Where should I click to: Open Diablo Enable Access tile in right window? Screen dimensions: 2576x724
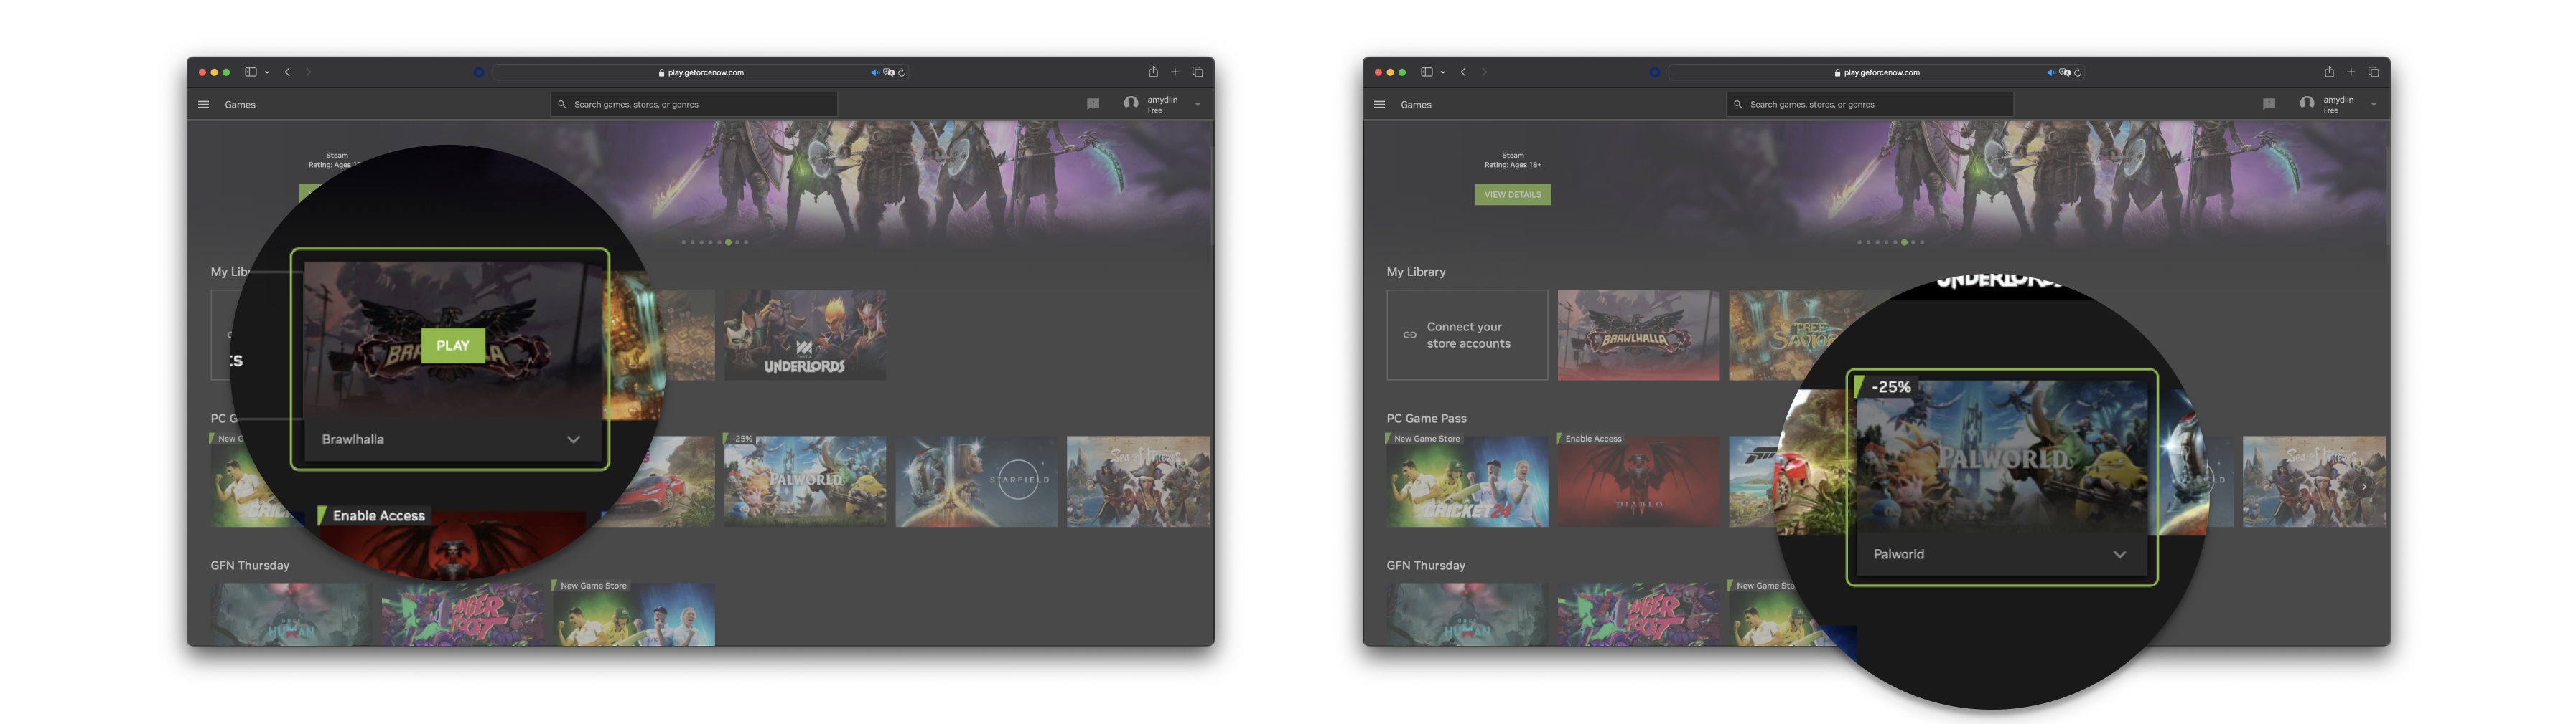pyautogui.click(x=1638, y=480)
